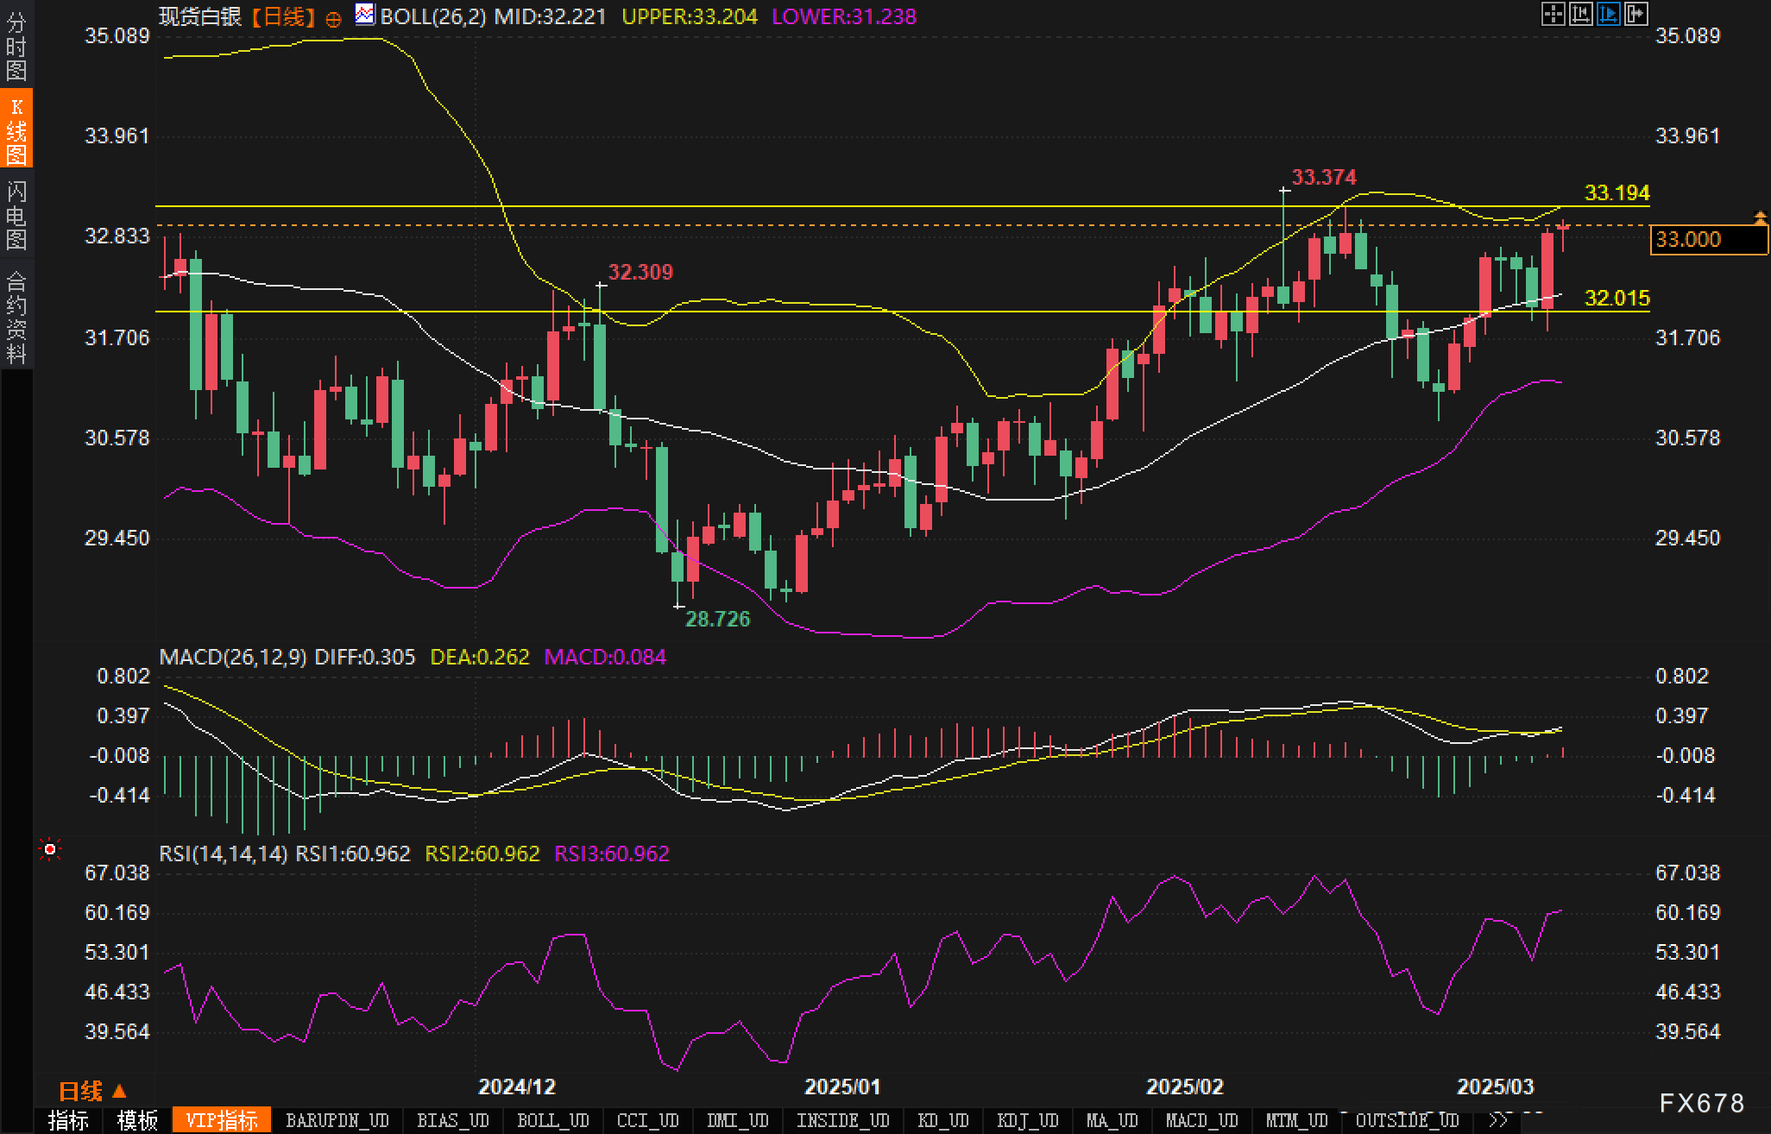Screen dimensions: 1771x1134
Task: Click the panel arrow icon at top right
Action: click(x=1635, y=14)
